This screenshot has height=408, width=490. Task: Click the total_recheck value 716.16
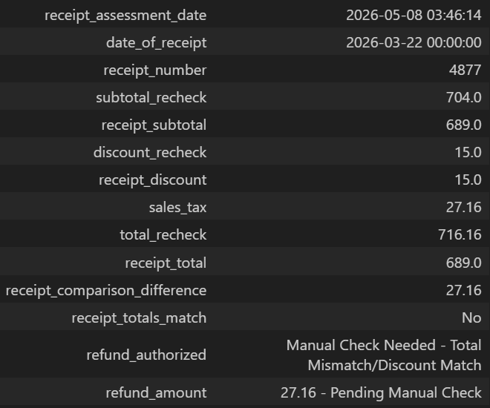[460, 235]
